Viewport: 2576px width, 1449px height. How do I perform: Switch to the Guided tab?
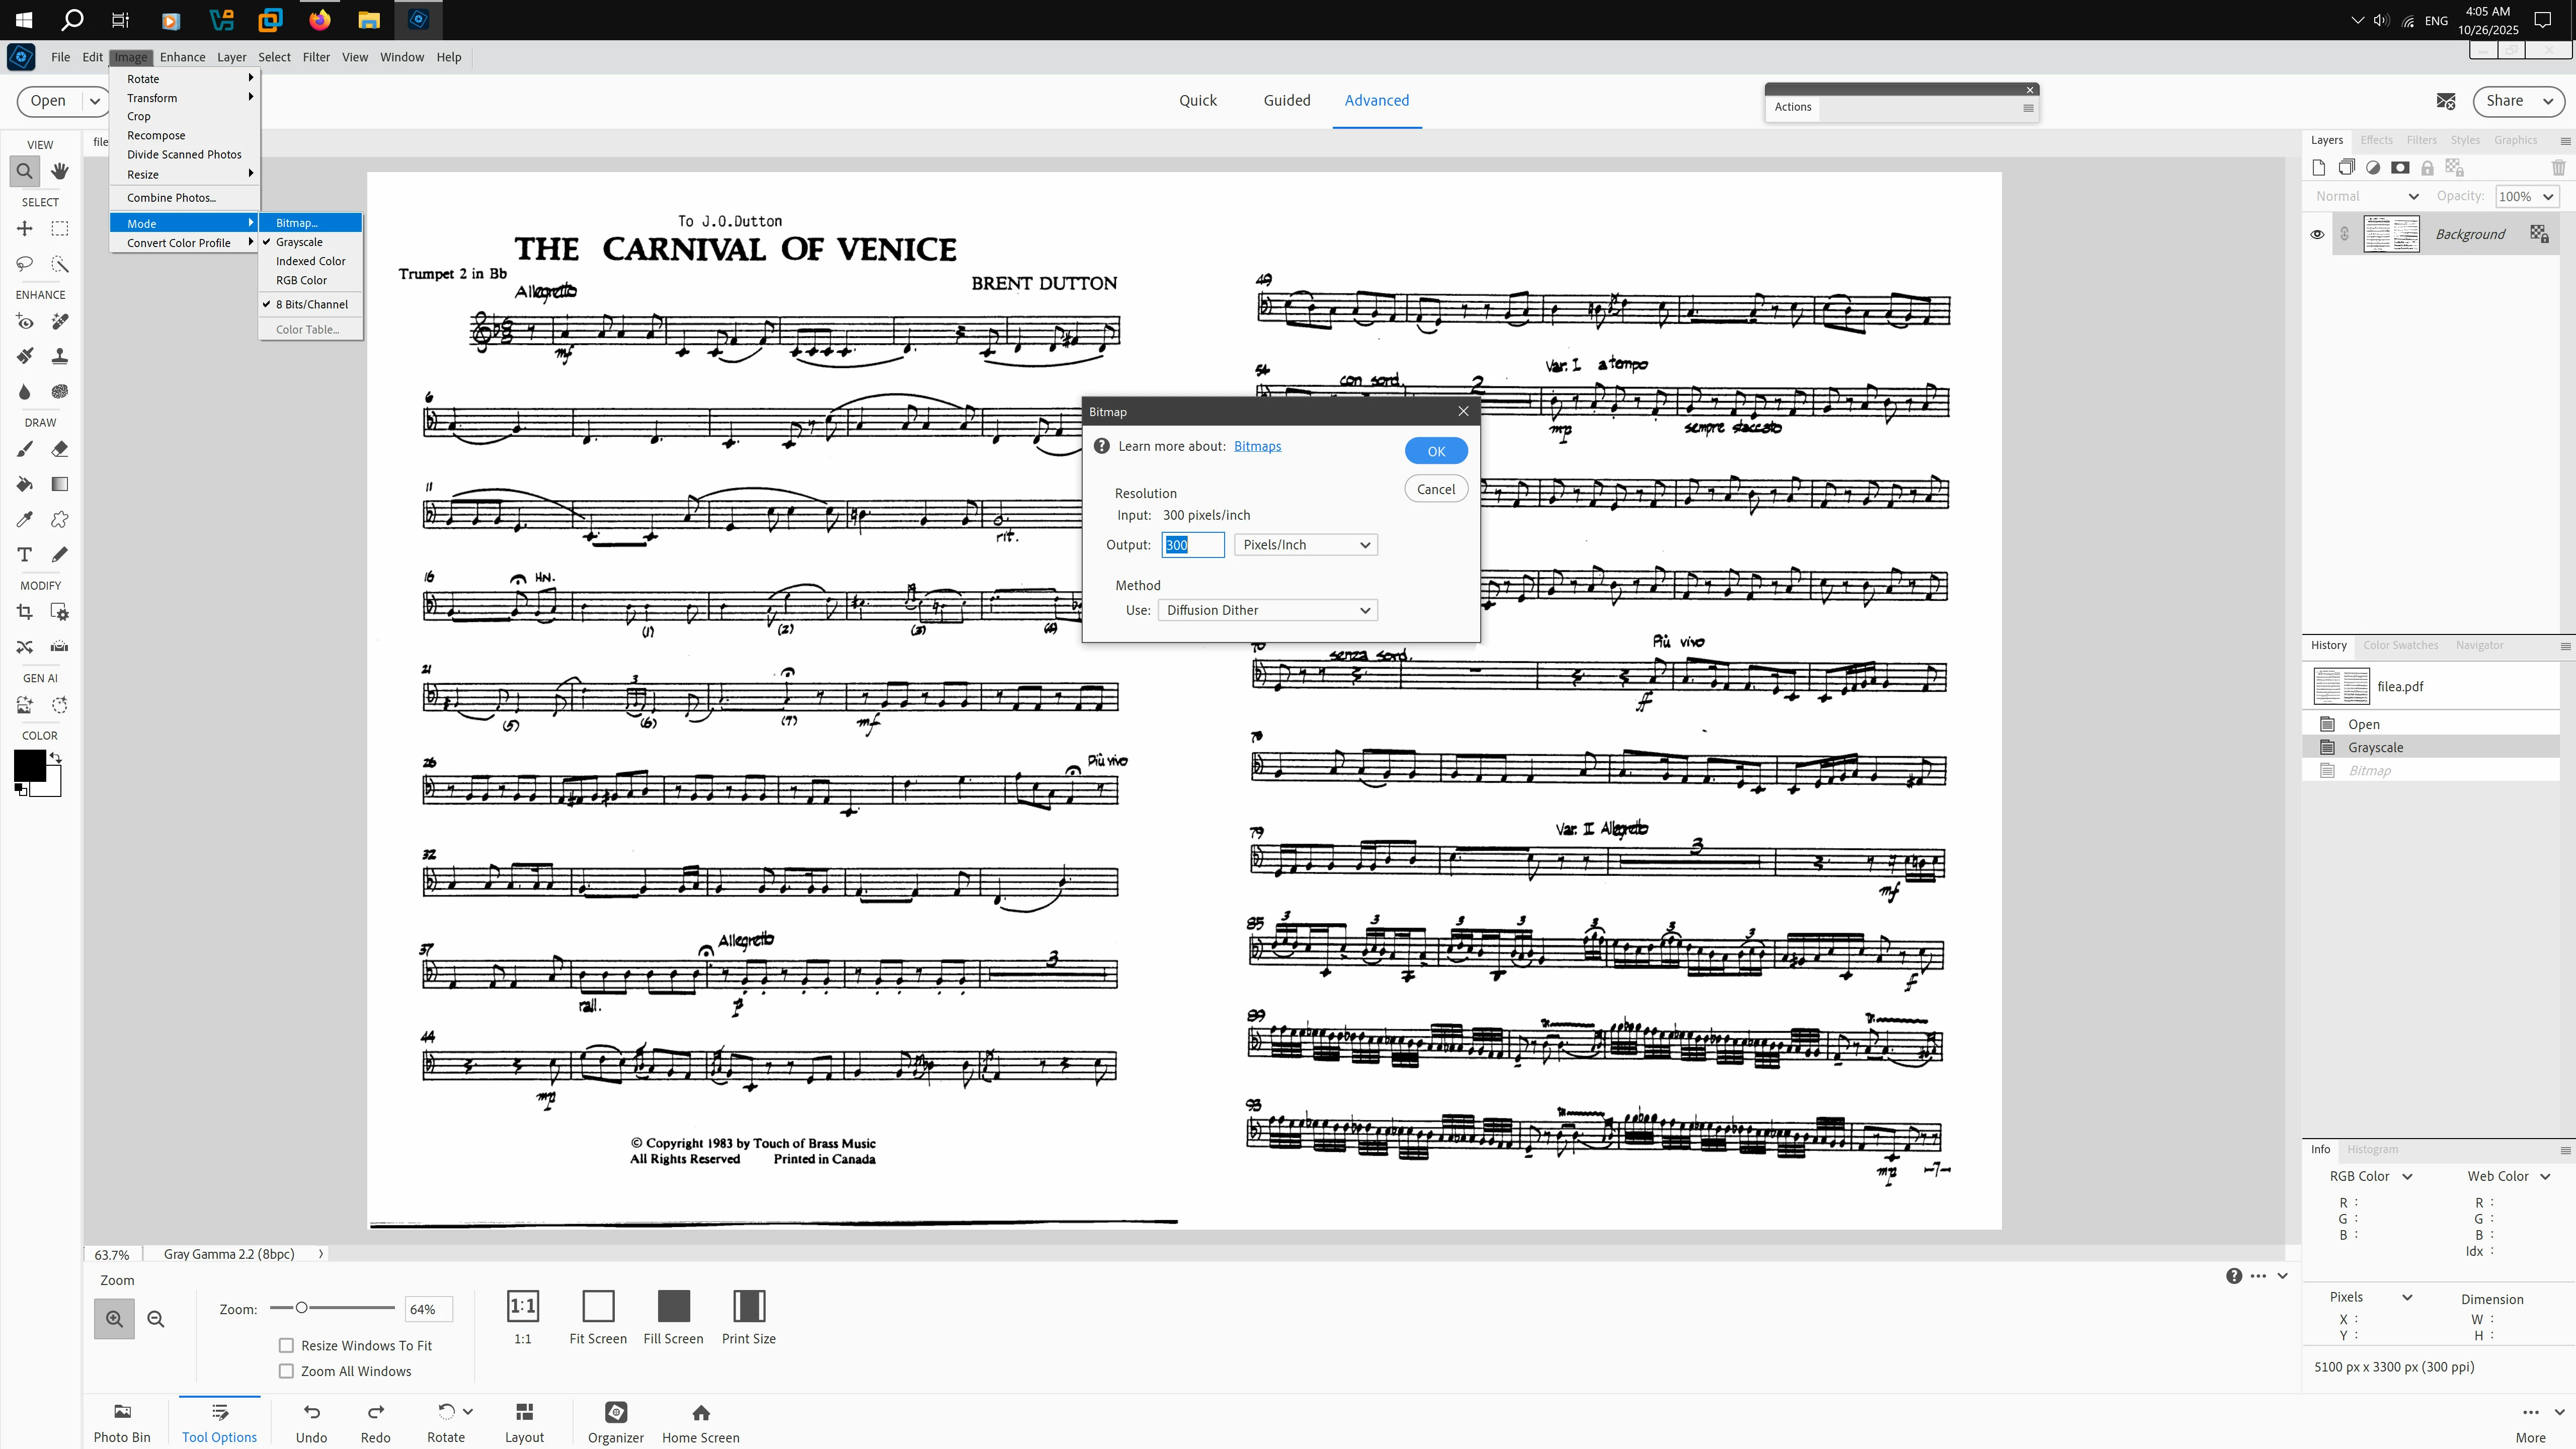pyautogui.click(x=1286, y=100)
